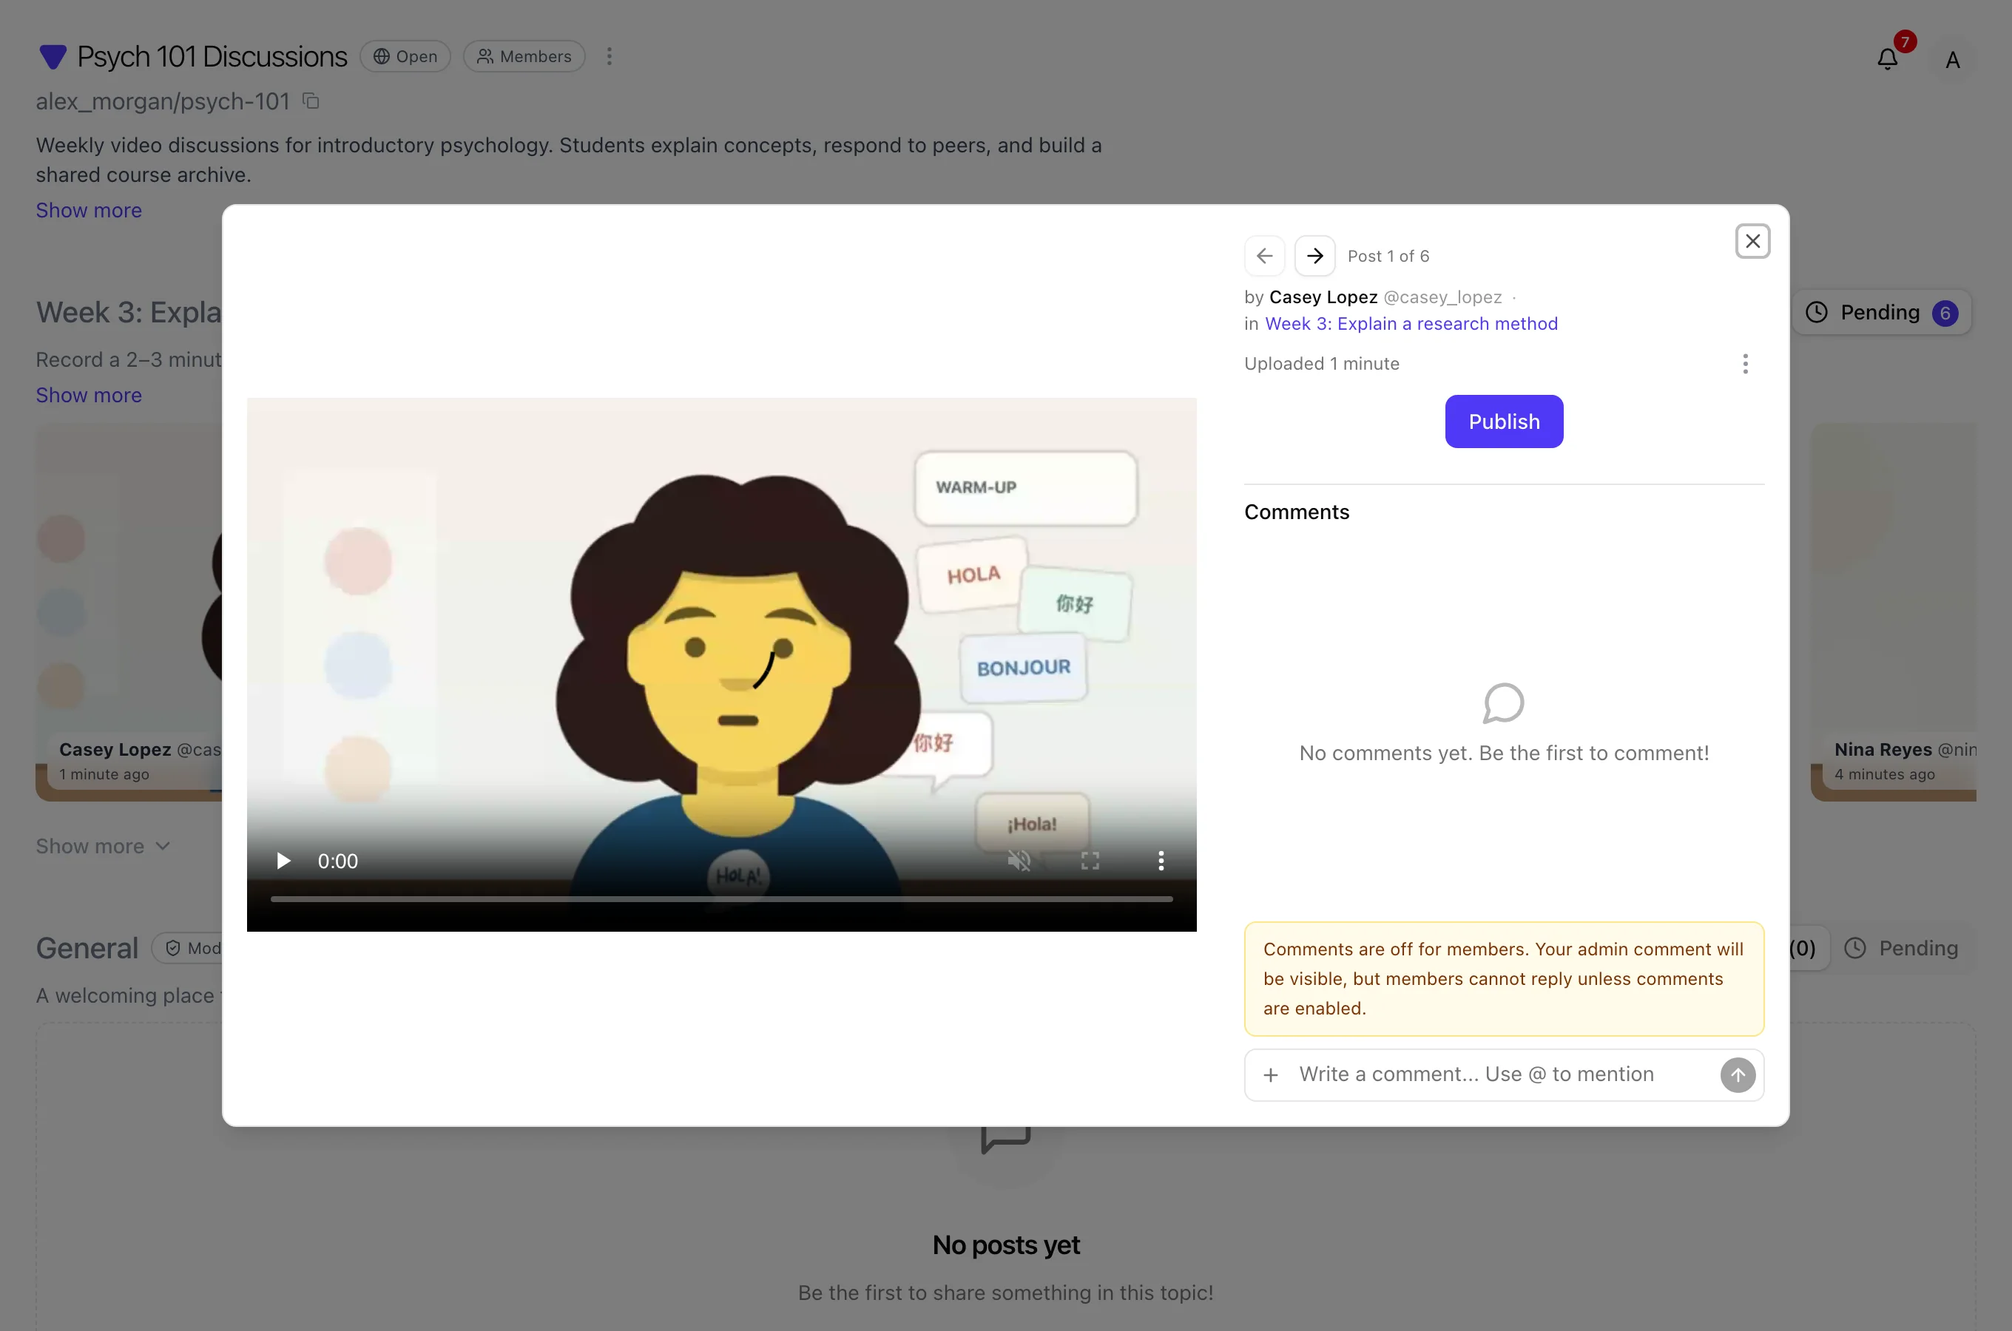2012x1331 pixels.
Task: Click the Open visibility badge
Action: pos(405,57)
